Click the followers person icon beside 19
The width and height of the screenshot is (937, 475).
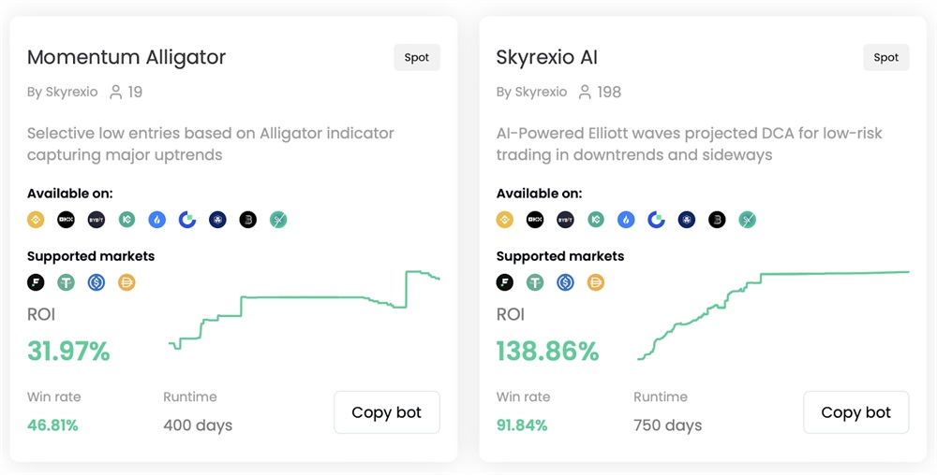point(116,92)
